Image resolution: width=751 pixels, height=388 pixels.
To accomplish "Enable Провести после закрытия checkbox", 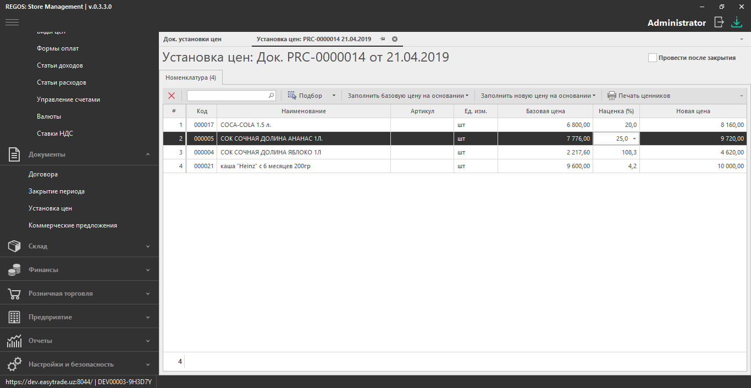I will click(x=653, y=58).
